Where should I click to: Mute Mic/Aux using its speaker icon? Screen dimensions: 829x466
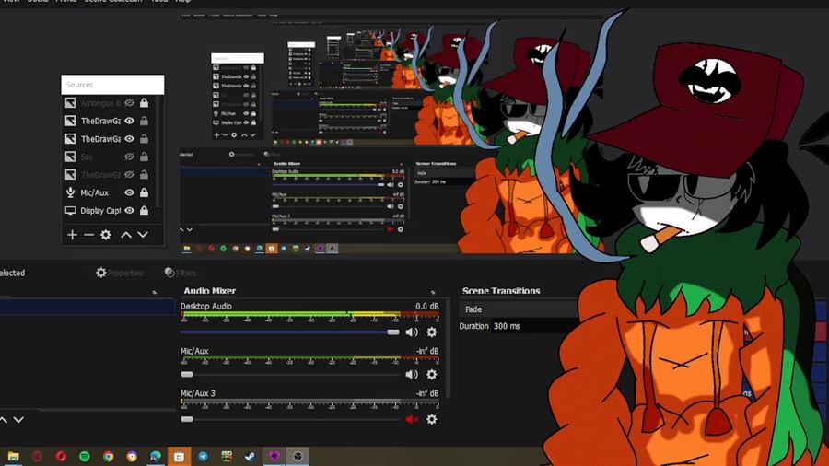click(x=412, y=374)
